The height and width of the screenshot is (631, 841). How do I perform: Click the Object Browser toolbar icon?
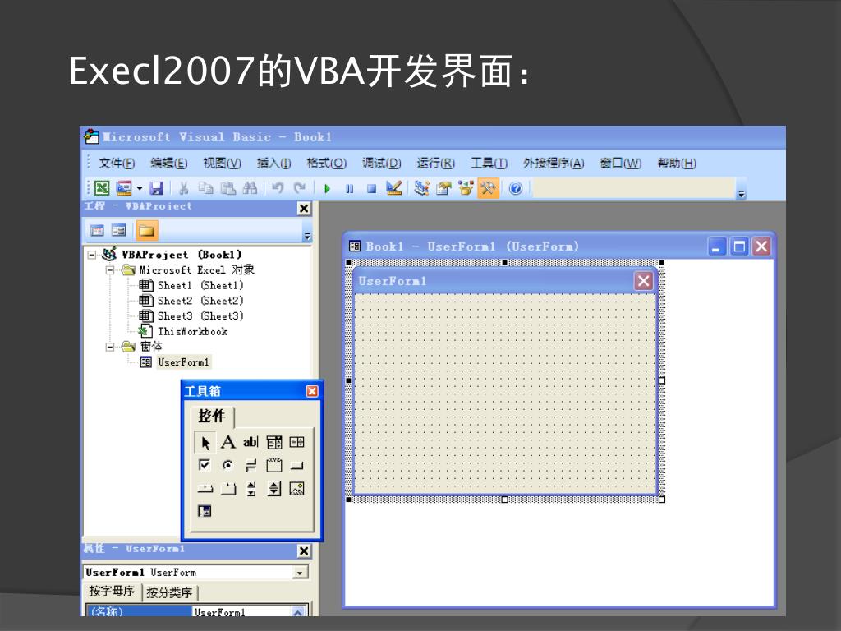click(466, 188)
